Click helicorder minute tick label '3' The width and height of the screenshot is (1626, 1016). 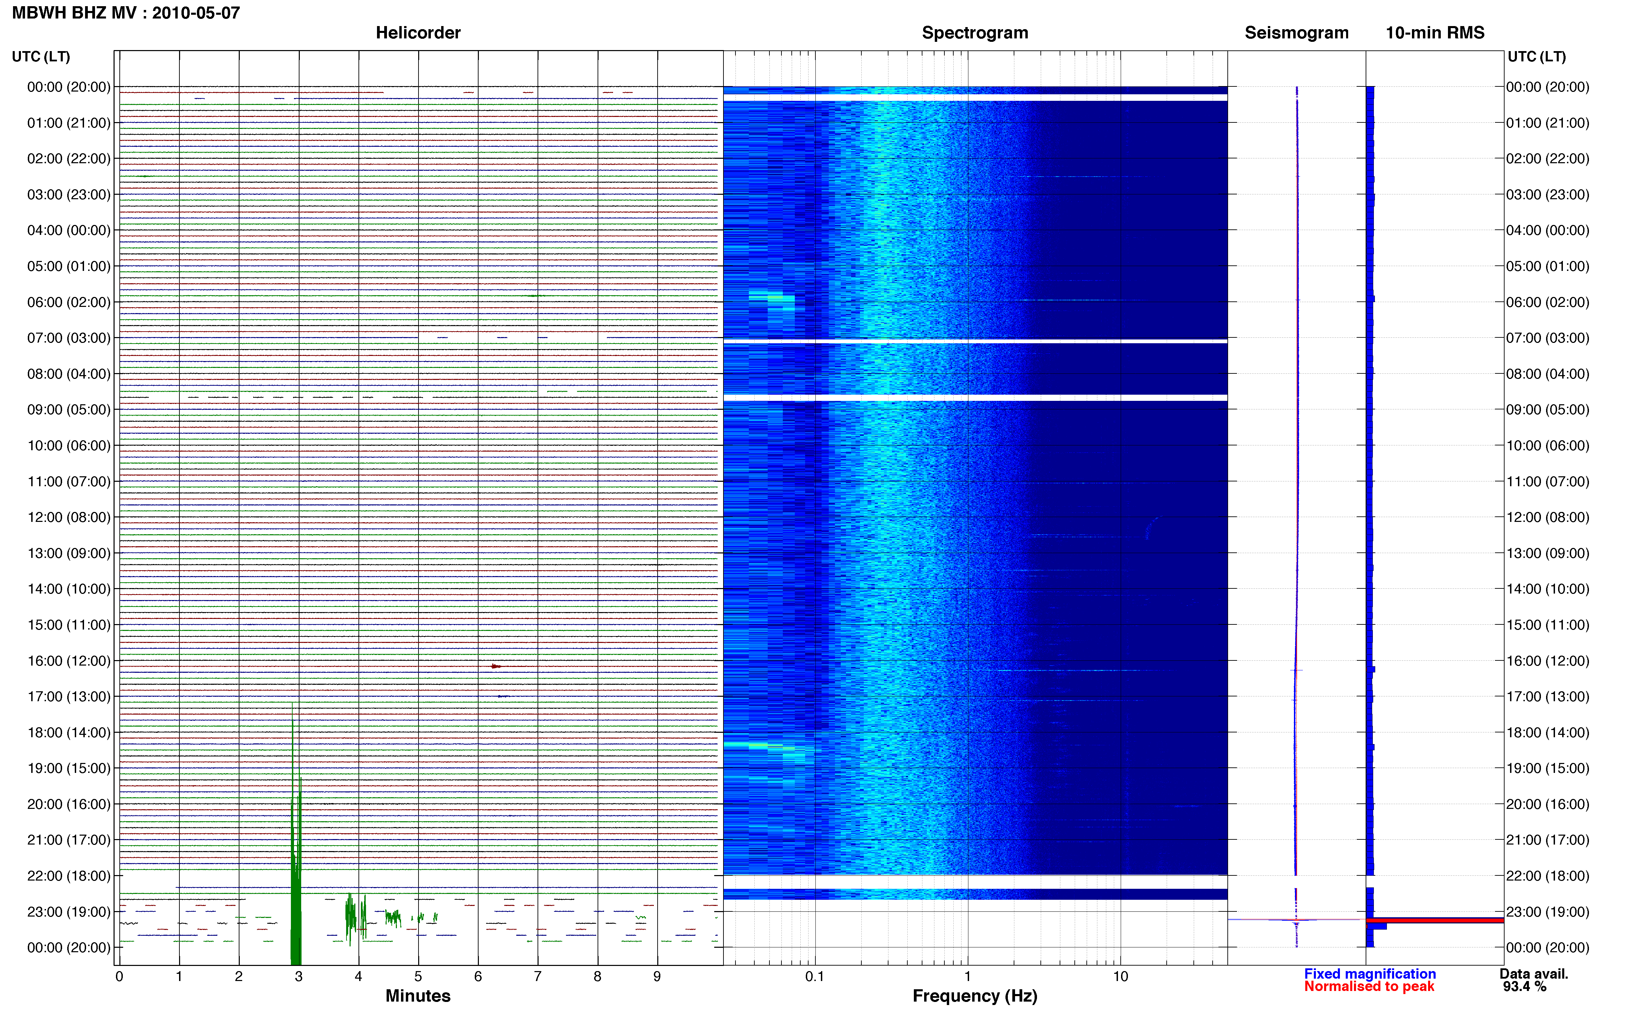298,977
